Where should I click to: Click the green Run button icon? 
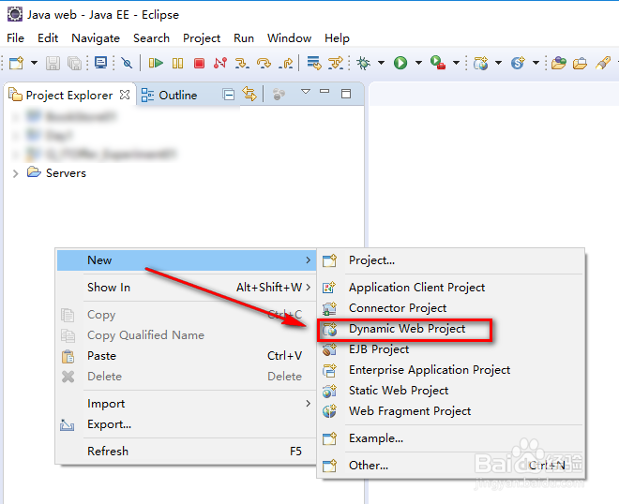click(400, 63)
